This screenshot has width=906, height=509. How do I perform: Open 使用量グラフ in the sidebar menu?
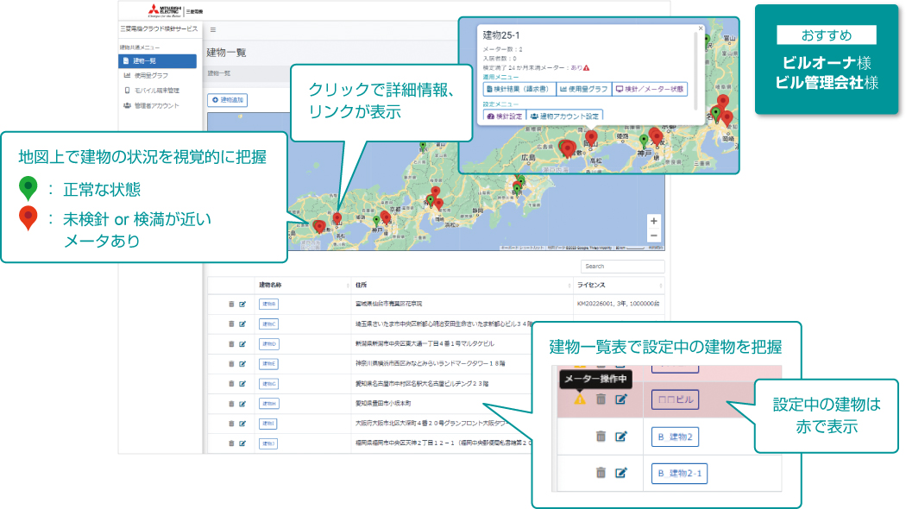tap(151, 76)
